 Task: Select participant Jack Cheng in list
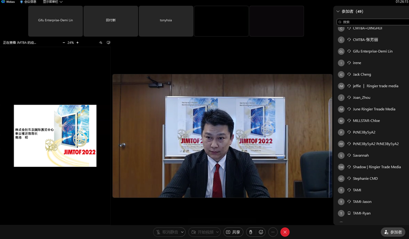(362, 75)
